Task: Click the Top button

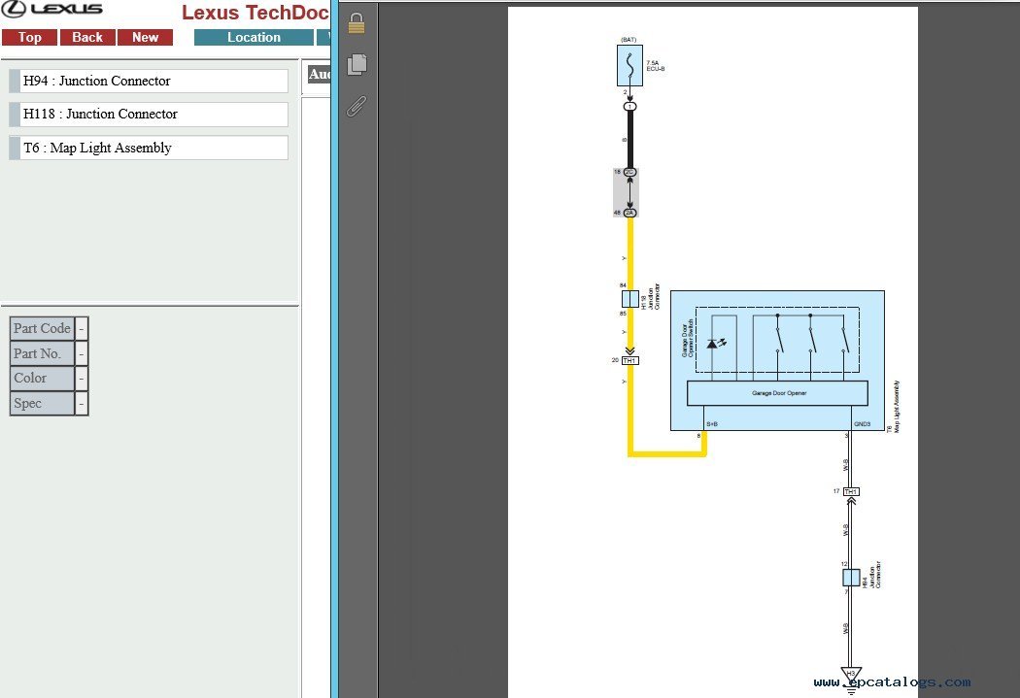Action: point(29,38)
